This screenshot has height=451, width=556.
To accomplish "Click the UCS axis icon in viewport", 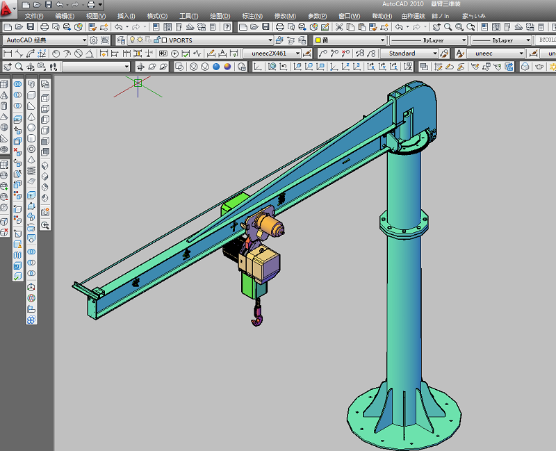I will [138, 83].
